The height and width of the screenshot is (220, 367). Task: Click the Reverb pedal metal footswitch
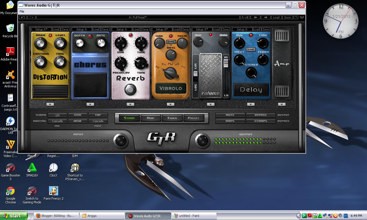click(130, 90)
